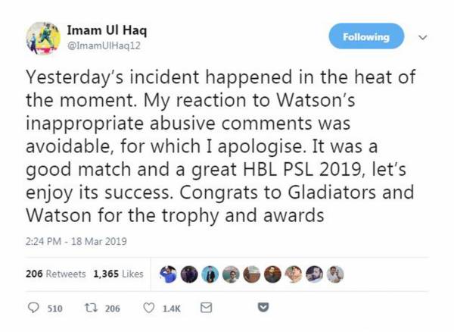This screenshot has width=454, height=332.
Task: Open Imam Ul Haq display name
Action: click(107, 30)
